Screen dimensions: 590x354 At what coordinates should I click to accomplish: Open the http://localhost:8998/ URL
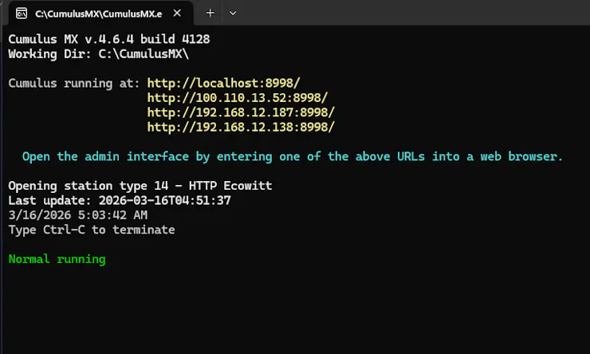click(x=223, y=83)
